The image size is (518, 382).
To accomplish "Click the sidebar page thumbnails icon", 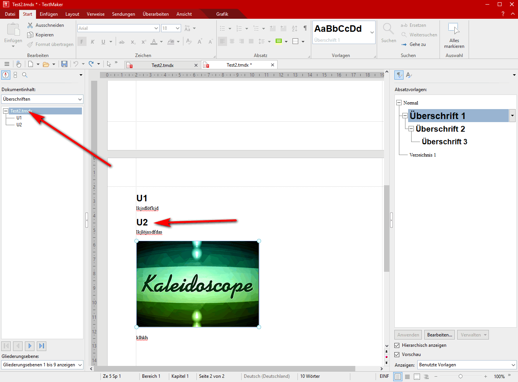I will tap(15, 75).
